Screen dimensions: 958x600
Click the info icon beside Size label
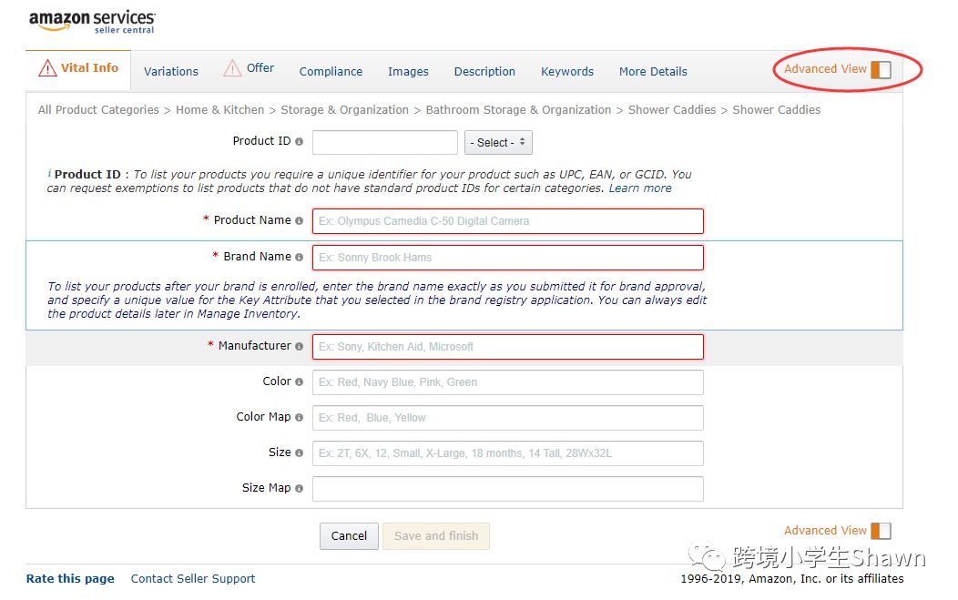(x=299, y=453)
